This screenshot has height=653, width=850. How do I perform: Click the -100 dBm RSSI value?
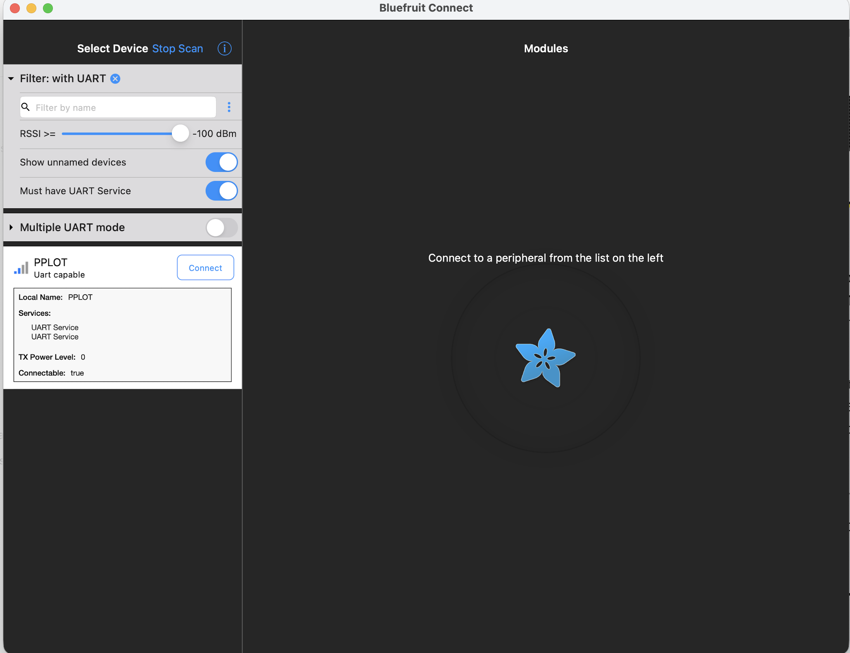tap(214, 133)
